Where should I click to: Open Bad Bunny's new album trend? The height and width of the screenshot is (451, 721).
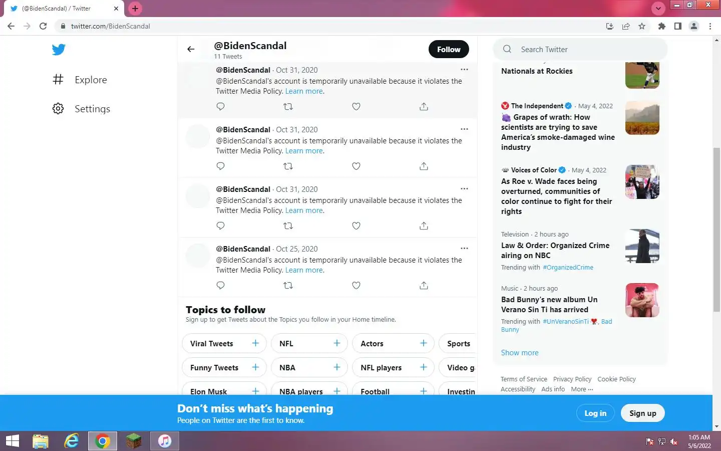click(549, 305)
